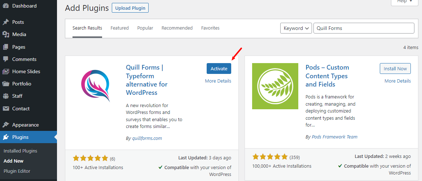422x181 pixels.
Task: Open Media via its icon
Action: pyautogui.click(x=6, y=34)
